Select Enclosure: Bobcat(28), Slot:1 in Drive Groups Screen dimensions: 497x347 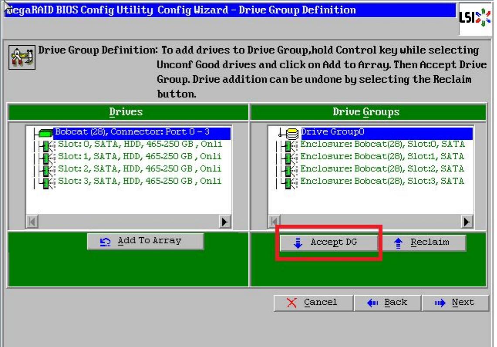coord(382,157)
